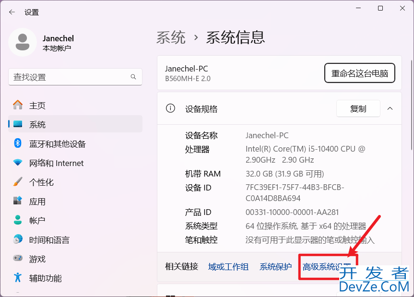Click the Time & language globe icon
Screen dimensions: 414x297
pyautogui.click(x=18, y=239)
